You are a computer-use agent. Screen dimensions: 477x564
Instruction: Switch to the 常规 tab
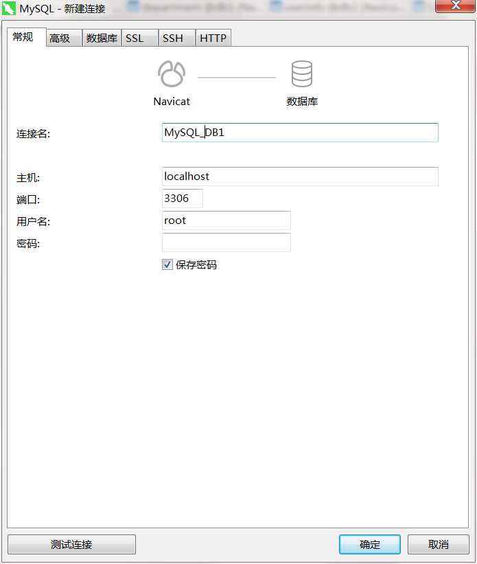click(x=26, y=37)
